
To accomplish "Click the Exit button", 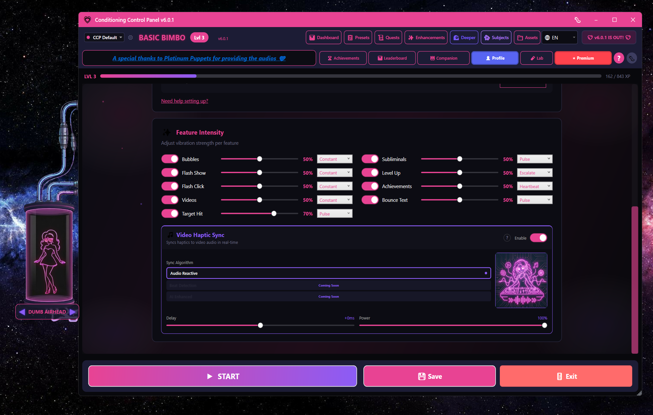I will 566,376.
